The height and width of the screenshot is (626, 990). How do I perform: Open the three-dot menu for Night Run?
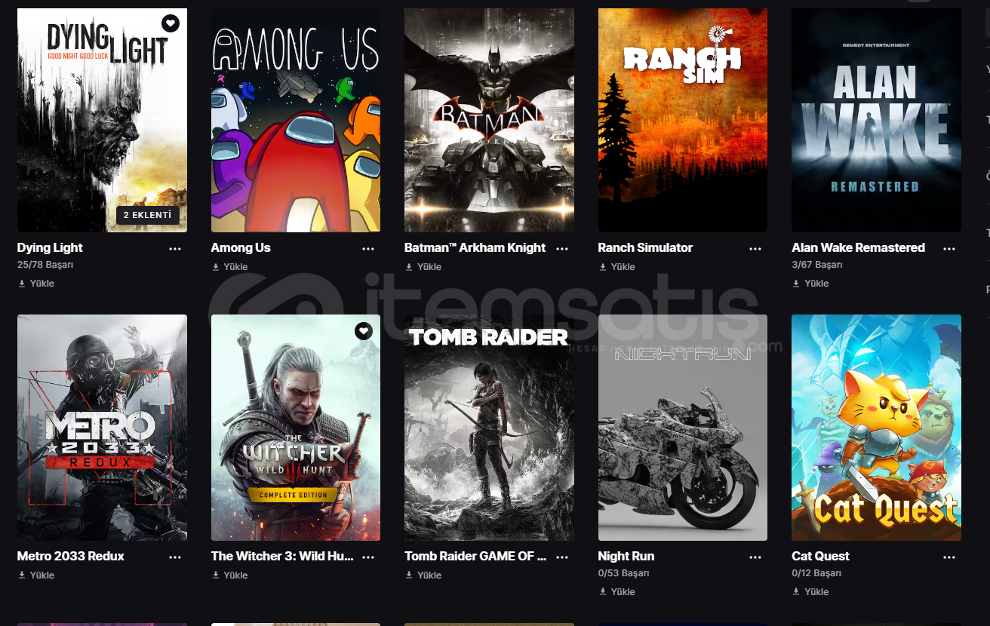[x=755, y=557]
